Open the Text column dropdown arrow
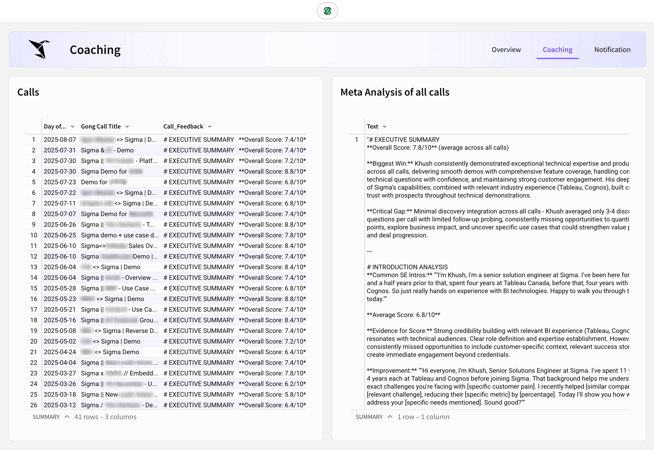The width and height of the screenshot is (654, 450). (x=385, y=127)
